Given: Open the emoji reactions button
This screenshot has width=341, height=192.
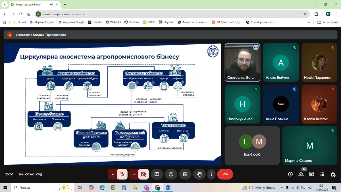Looking at the screenshot, I should click(171, 174).
